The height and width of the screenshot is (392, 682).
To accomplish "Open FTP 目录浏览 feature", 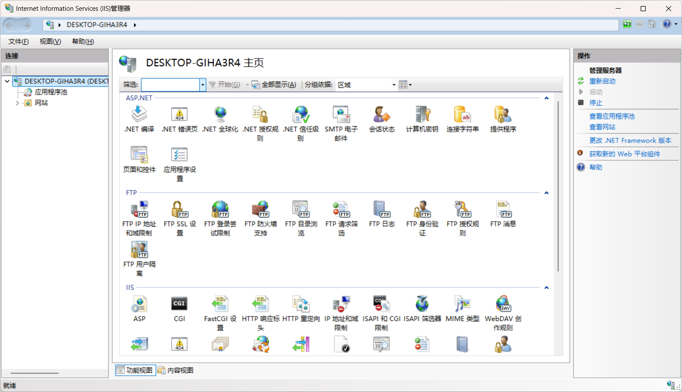I will (x=301, y=218).
